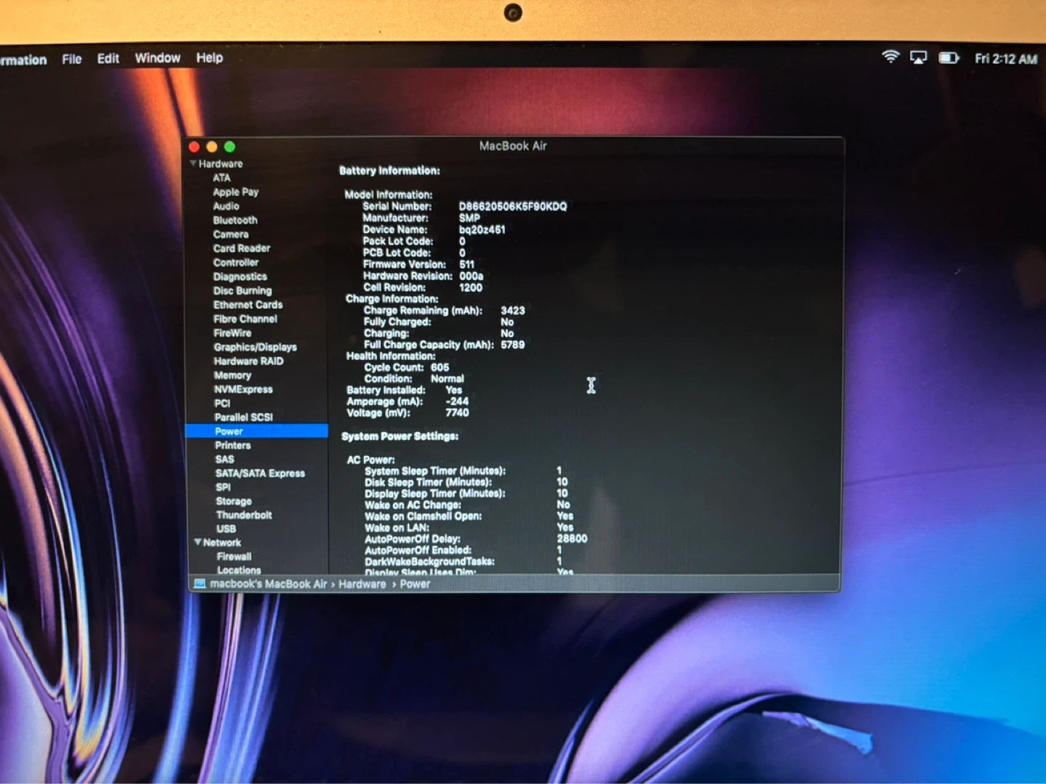Select Card Reader in the sidebar
Screen dimensions: 1046x784
click(241, 248)
